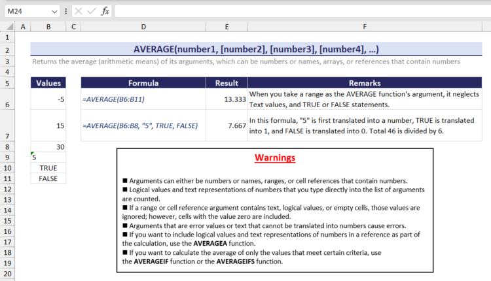Select the cell containing FALSE
491x281 pixels.
pos(48,178)
